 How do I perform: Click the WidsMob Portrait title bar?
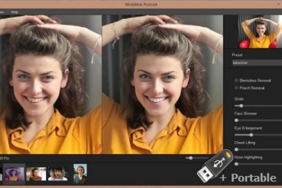[141, 4]
